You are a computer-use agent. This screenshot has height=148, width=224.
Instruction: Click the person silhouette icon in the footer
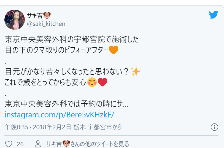tap(38, 144)
